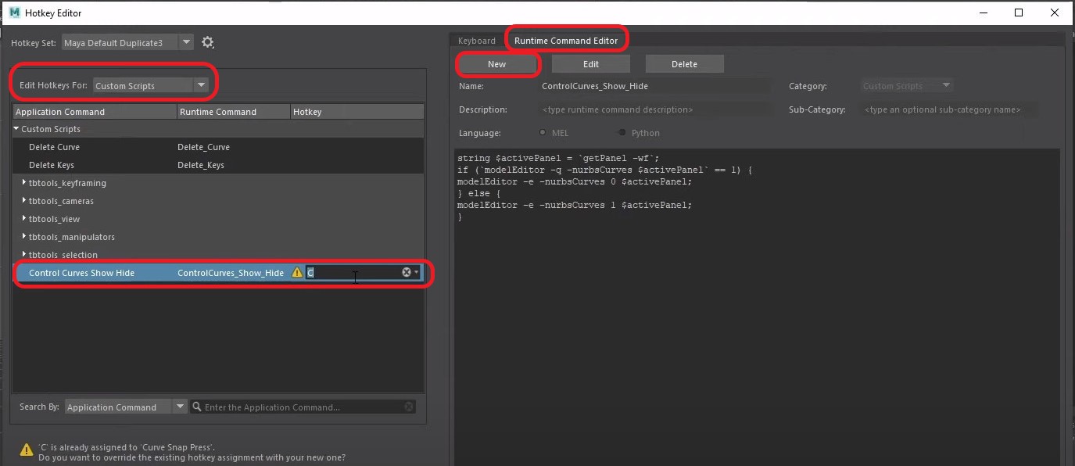Open the Search By dropdown

180,407
